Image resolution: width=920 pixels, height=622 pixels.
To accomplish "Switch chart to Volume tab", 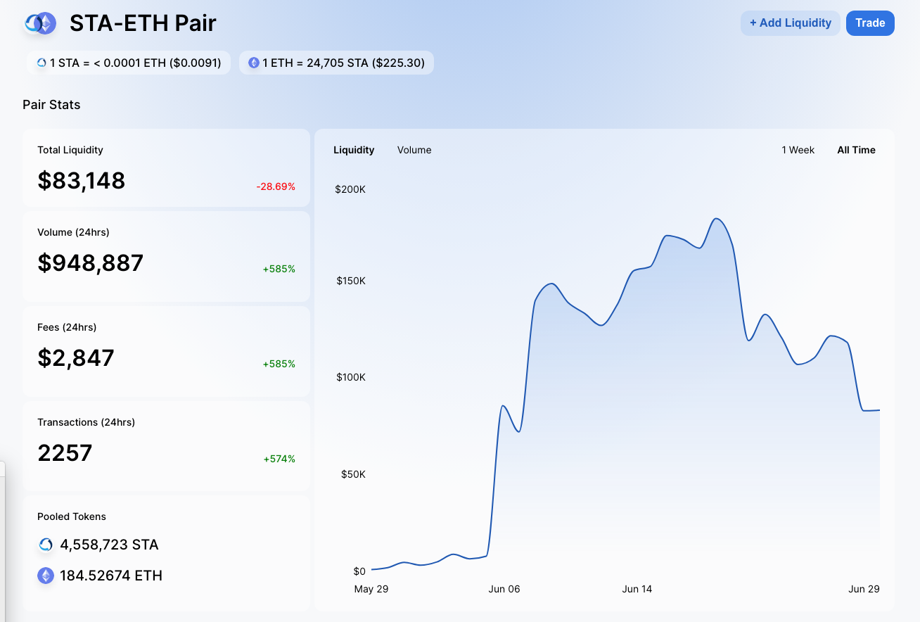I will click(414, 150).
